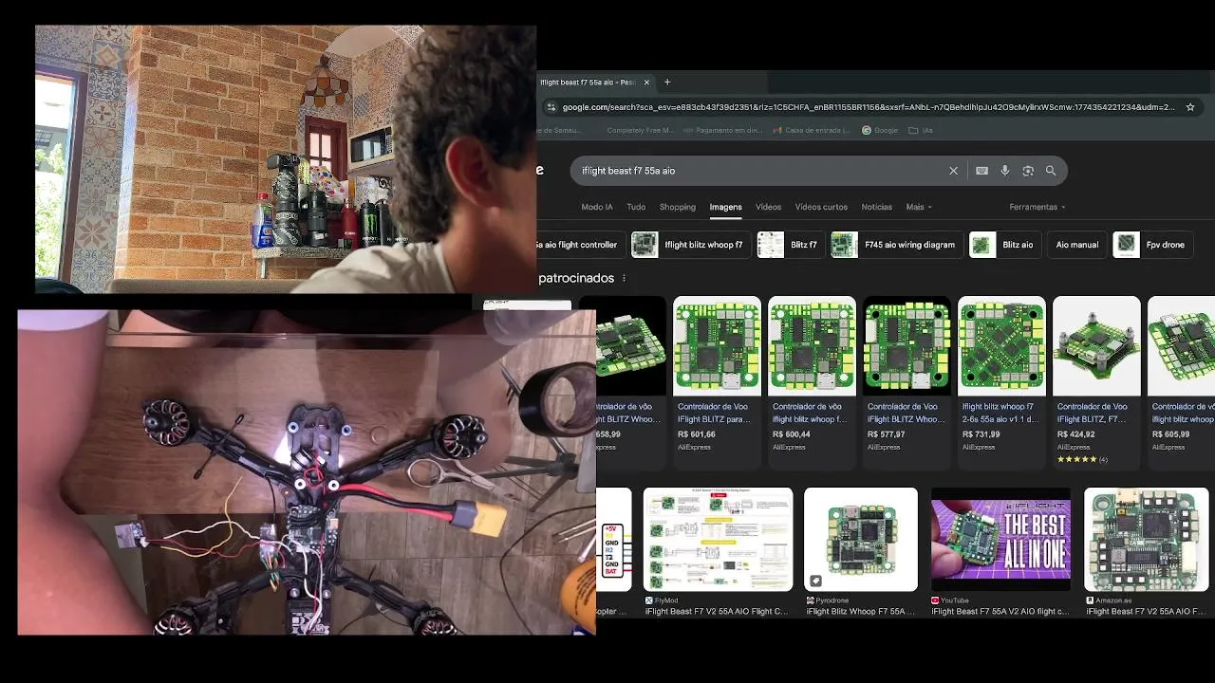Image resolution: width=1215 pixels, height=683 pixels.
Task: Click 'iFlight Blitz Whoop F7 55A' Pyrodrone title
Action: click(x=861, y=612)
